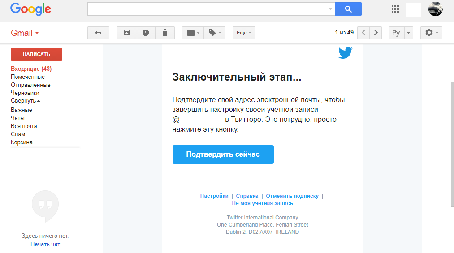454x253 pixels.
Task: Expand the Ещё actions dropdown
Action: coord(244,33)
